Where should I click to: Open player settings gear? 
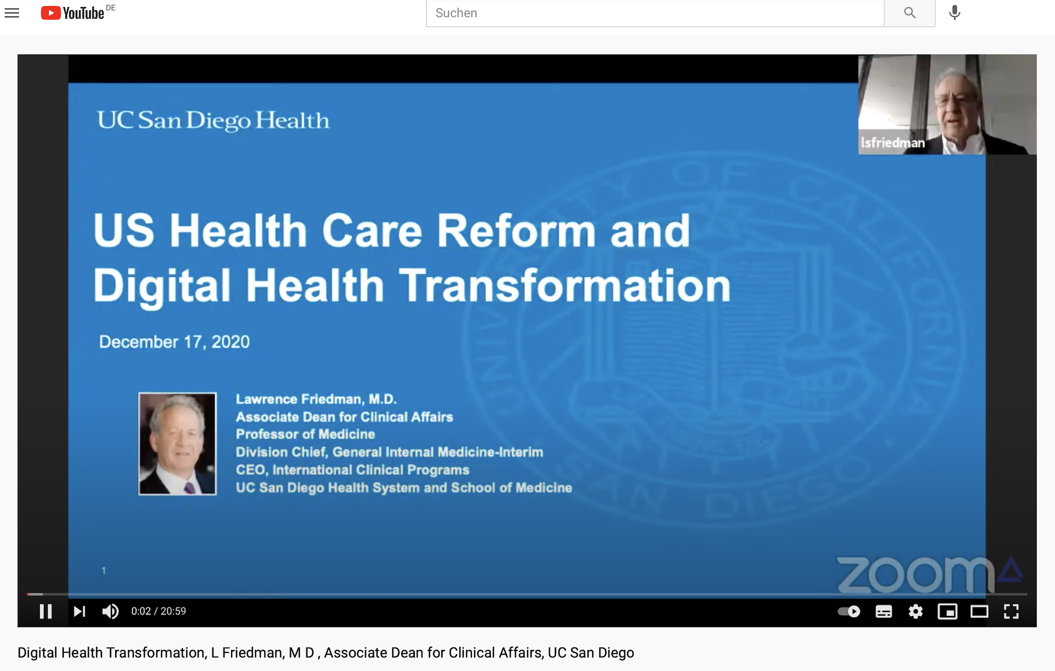[x=915, y=612]
